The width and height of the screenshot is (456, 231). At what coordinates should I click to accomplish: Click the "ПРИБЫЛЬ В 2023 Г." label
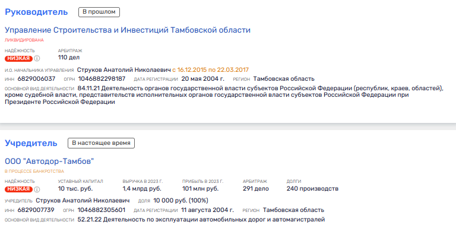[x=203, y=181]
